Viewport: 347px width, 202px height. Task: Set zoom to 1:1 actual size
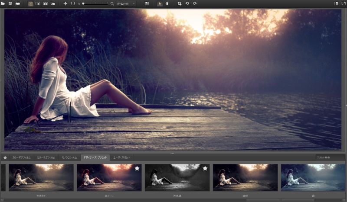[x=73, y=3]
